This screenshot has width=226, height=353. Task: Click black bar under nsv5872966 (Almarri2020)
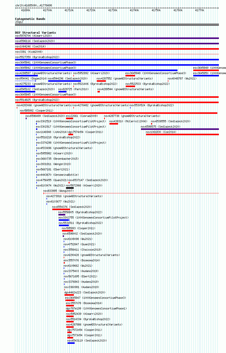70,188
